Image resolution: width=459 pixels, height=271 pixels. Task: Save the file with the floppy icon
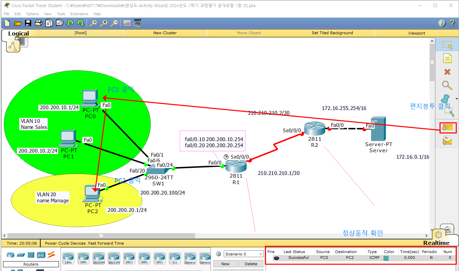(28, 23)
